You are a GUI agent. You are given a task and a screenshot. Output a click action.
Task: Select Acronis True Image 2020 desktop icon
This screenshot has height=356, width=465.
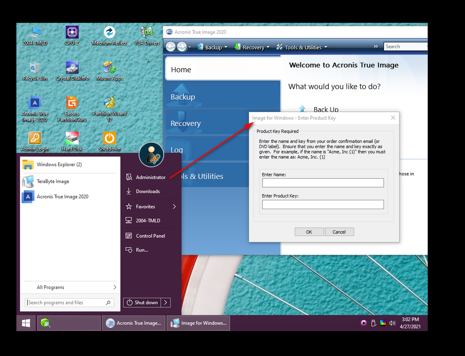click(x=35, y=109)
